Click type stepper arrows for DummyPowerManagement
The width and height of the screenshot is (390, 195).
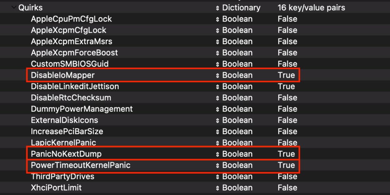point(217,109)
